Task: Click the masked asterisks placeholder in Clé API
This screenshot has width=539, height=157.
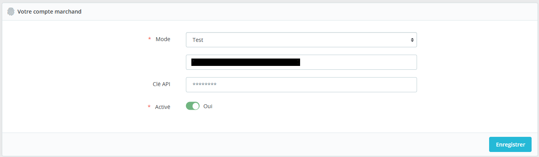Action: (204, 85)
